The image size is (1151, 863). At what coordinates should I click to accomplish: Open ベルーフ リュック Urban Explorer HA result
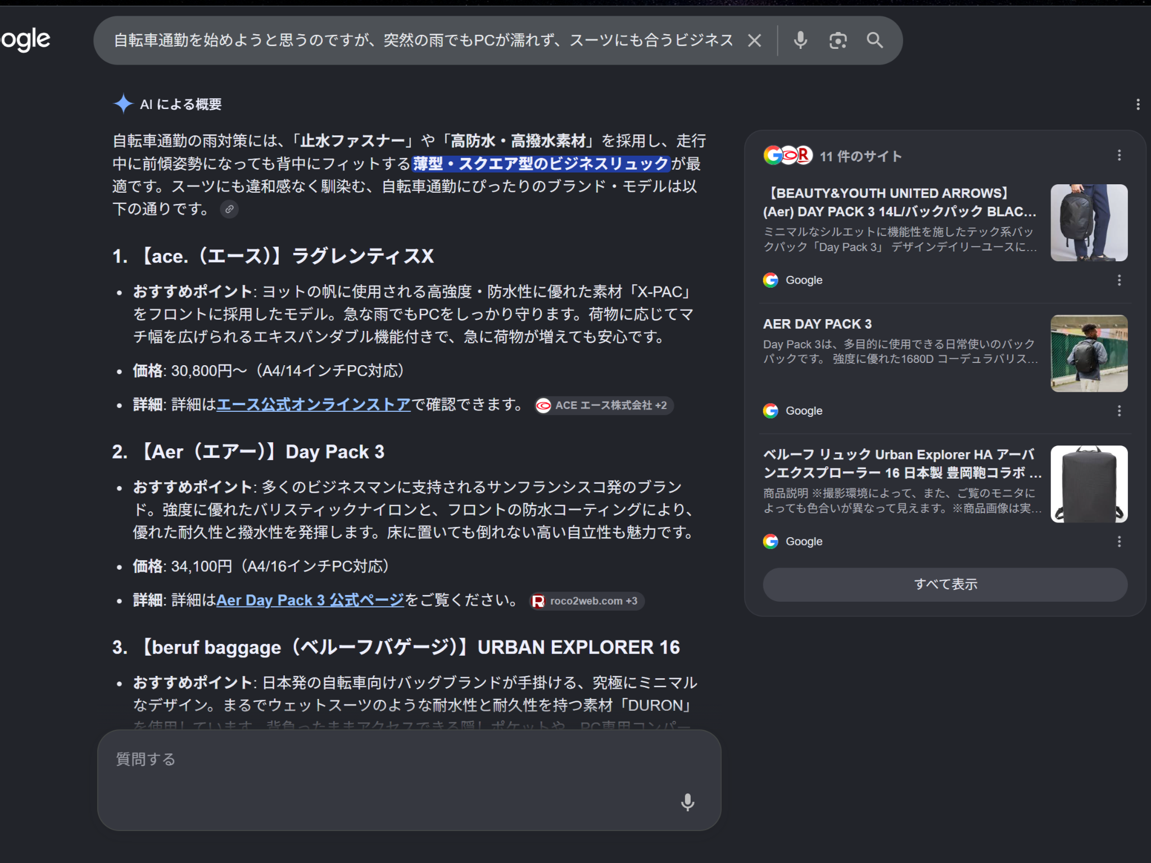902,464
